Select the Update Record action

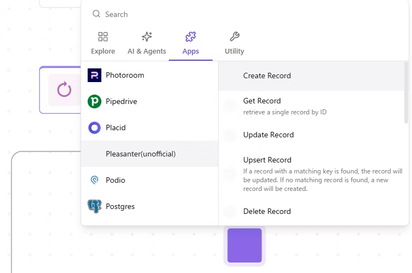tap(311, 135)
